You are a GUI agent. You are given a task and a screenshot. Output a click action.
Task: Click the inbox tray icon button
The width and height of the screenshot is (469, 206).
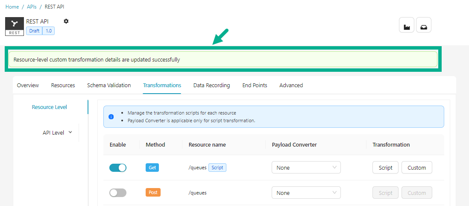point(423,25)
